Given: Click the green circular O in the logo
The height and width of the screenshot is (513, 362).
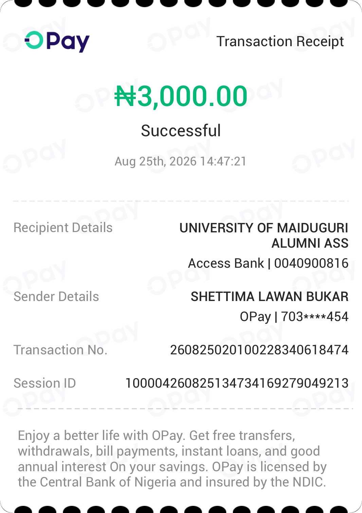Looking at the screenshot, I should [34, 40].
